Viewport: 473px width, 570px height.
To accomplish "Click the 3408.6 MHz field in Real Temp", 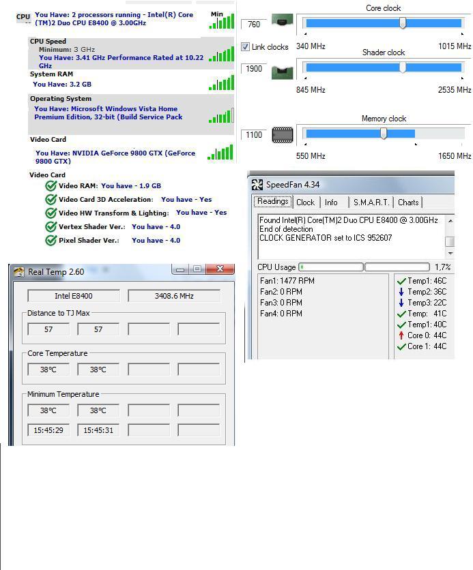I will pos(174,295).
